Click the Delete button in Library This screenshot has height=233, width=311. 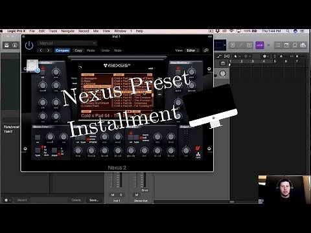(x=76, y=200)
